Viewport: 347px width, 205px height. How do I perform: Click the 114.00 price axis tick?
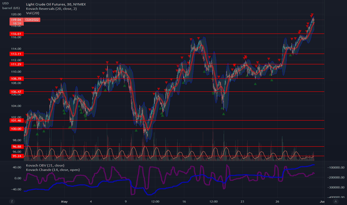pos(16,49)
